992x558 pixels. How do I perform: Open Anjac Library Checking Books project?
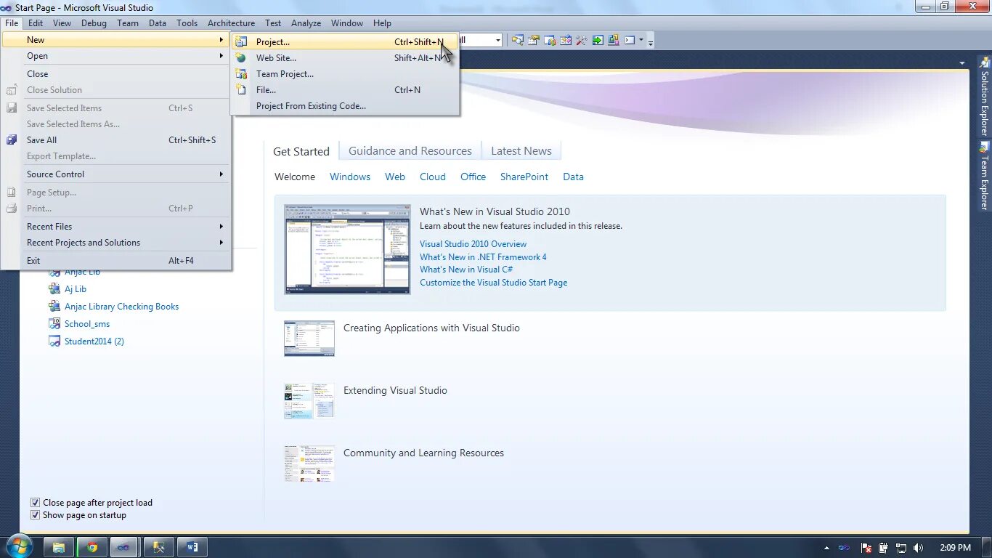click(121, 307)
